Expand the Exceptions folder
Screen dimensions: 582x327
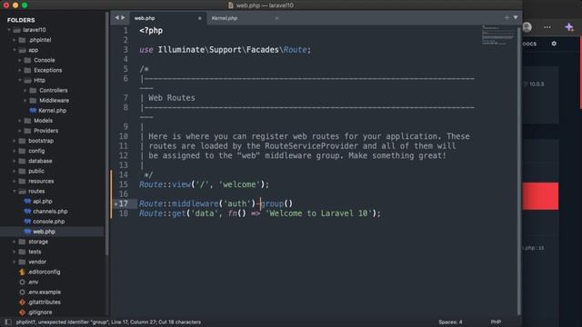pyautogui.click(x=20, y=70)
